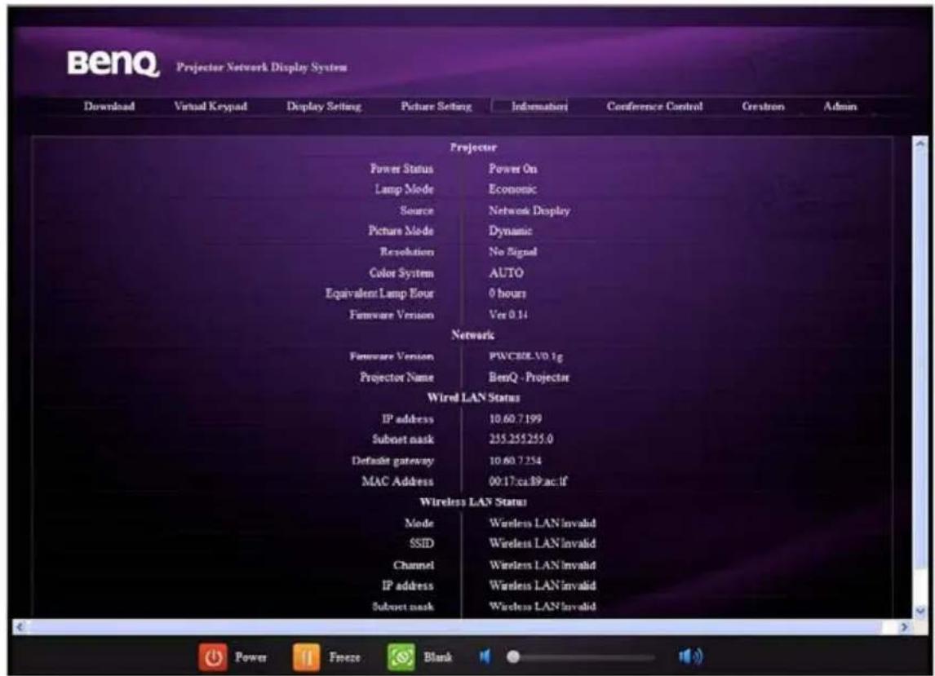The height and width of the screenshot is (676, 935).
Task: Click the Dynamic picture mode value
Action: [x=511, y=231]
